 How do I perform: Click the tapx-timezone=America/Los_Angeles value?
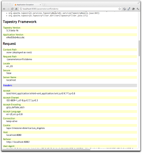click(x=26, y=128)
